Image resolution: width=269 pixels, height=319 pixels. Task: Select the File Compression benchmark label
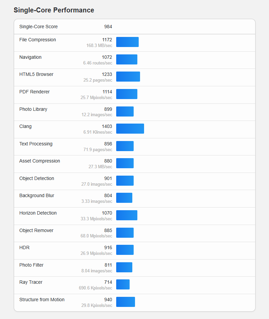[38, 40]
